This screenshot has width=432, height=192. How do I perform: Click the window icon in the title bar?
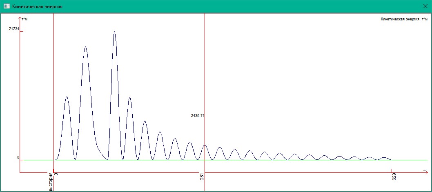[x=7, y=7]
